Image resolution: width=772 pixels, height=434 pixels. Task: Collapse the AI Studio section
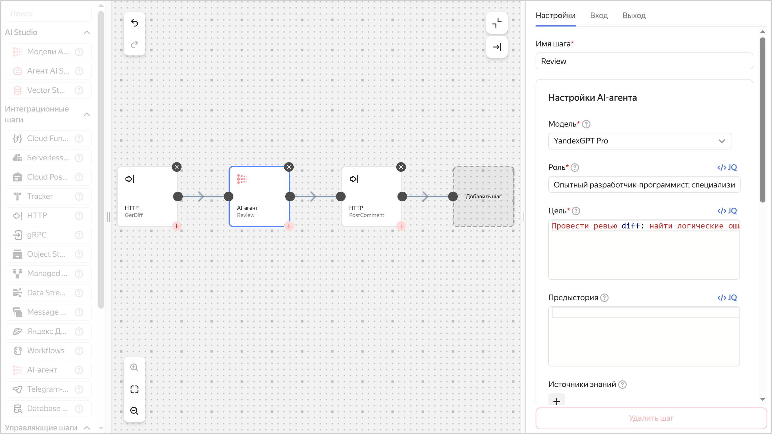(x=87, y=32)
